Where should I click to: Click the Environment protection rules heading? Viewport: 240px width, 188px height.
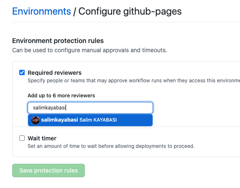58,41
